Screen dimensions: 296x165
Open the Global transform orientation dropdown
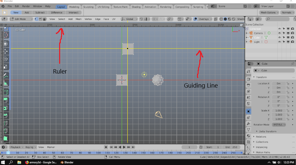coord(129,19)
